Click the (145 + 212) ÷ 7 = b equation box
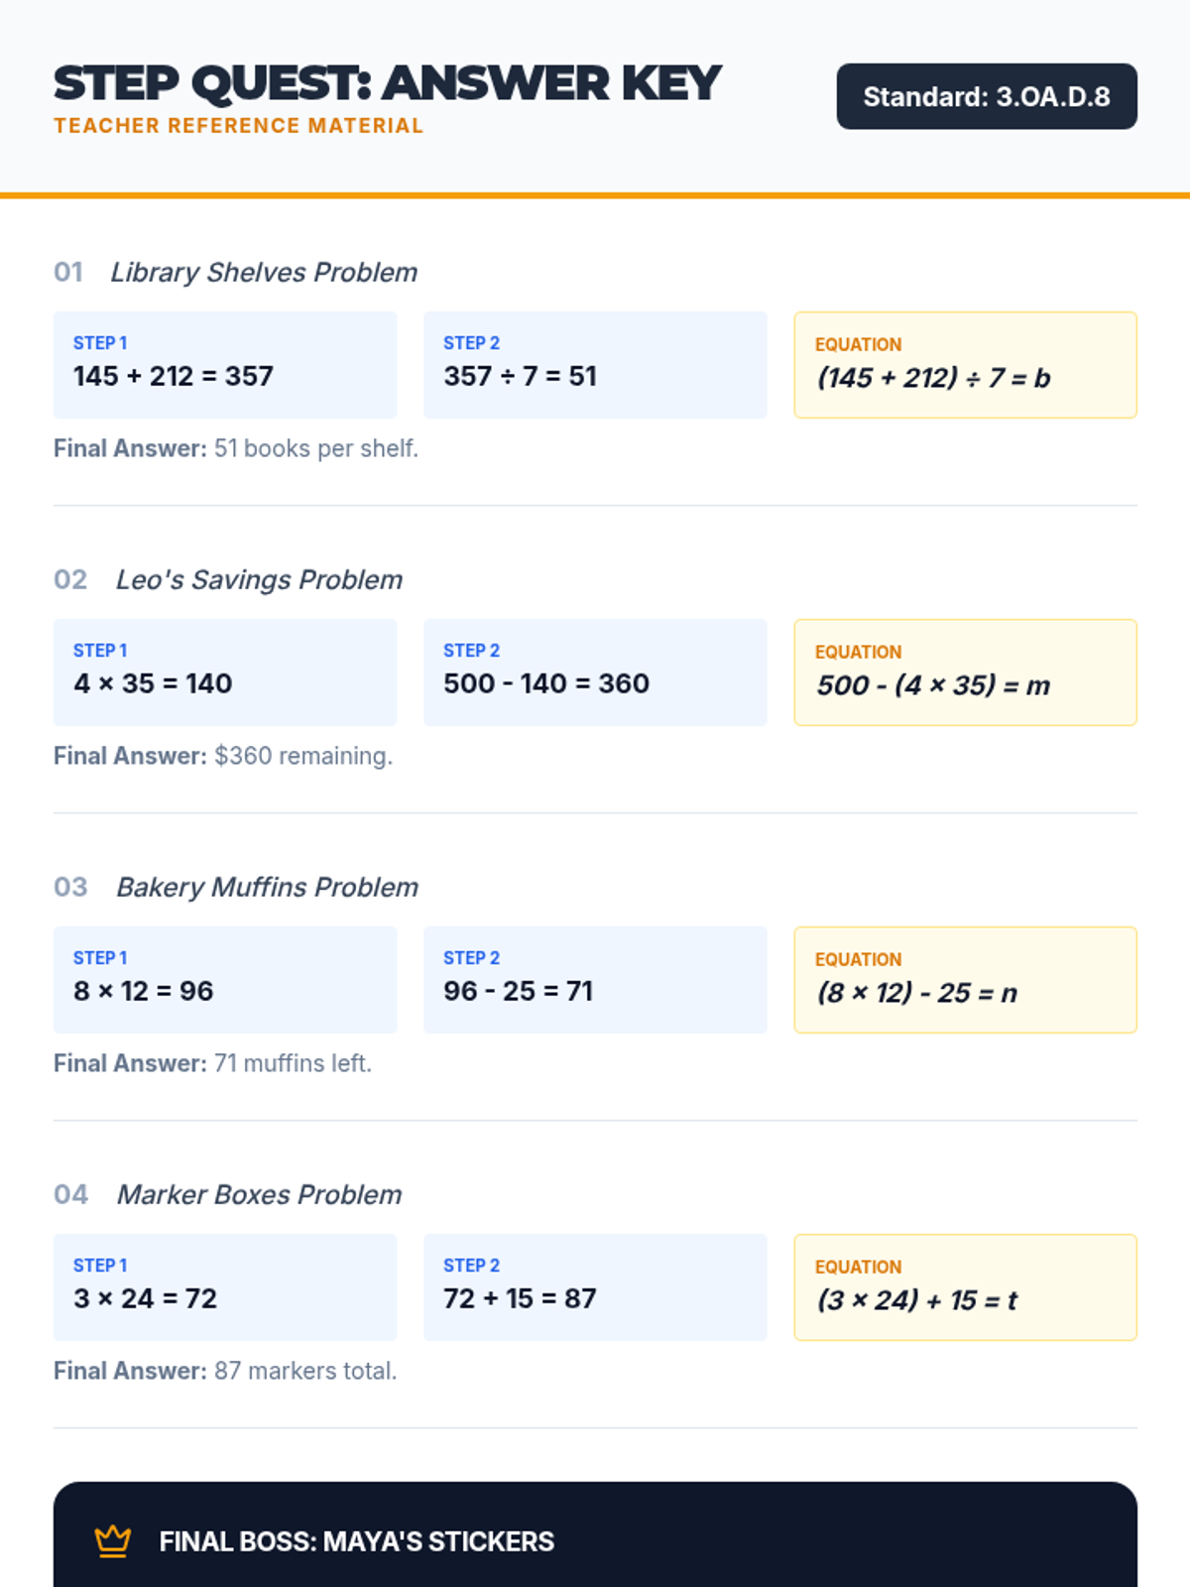Viewport: 1190px width, 1587px height. coord(965,365)
